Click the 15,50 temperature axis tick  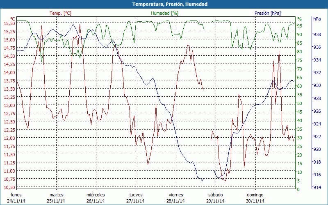point(9,23)
